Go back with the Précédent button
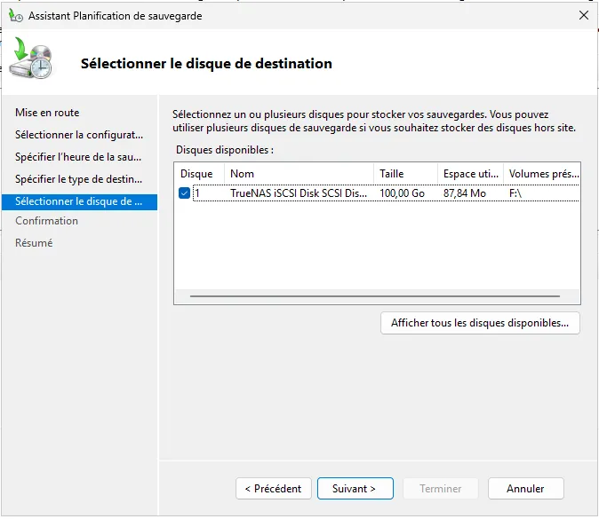 [274, 489]
